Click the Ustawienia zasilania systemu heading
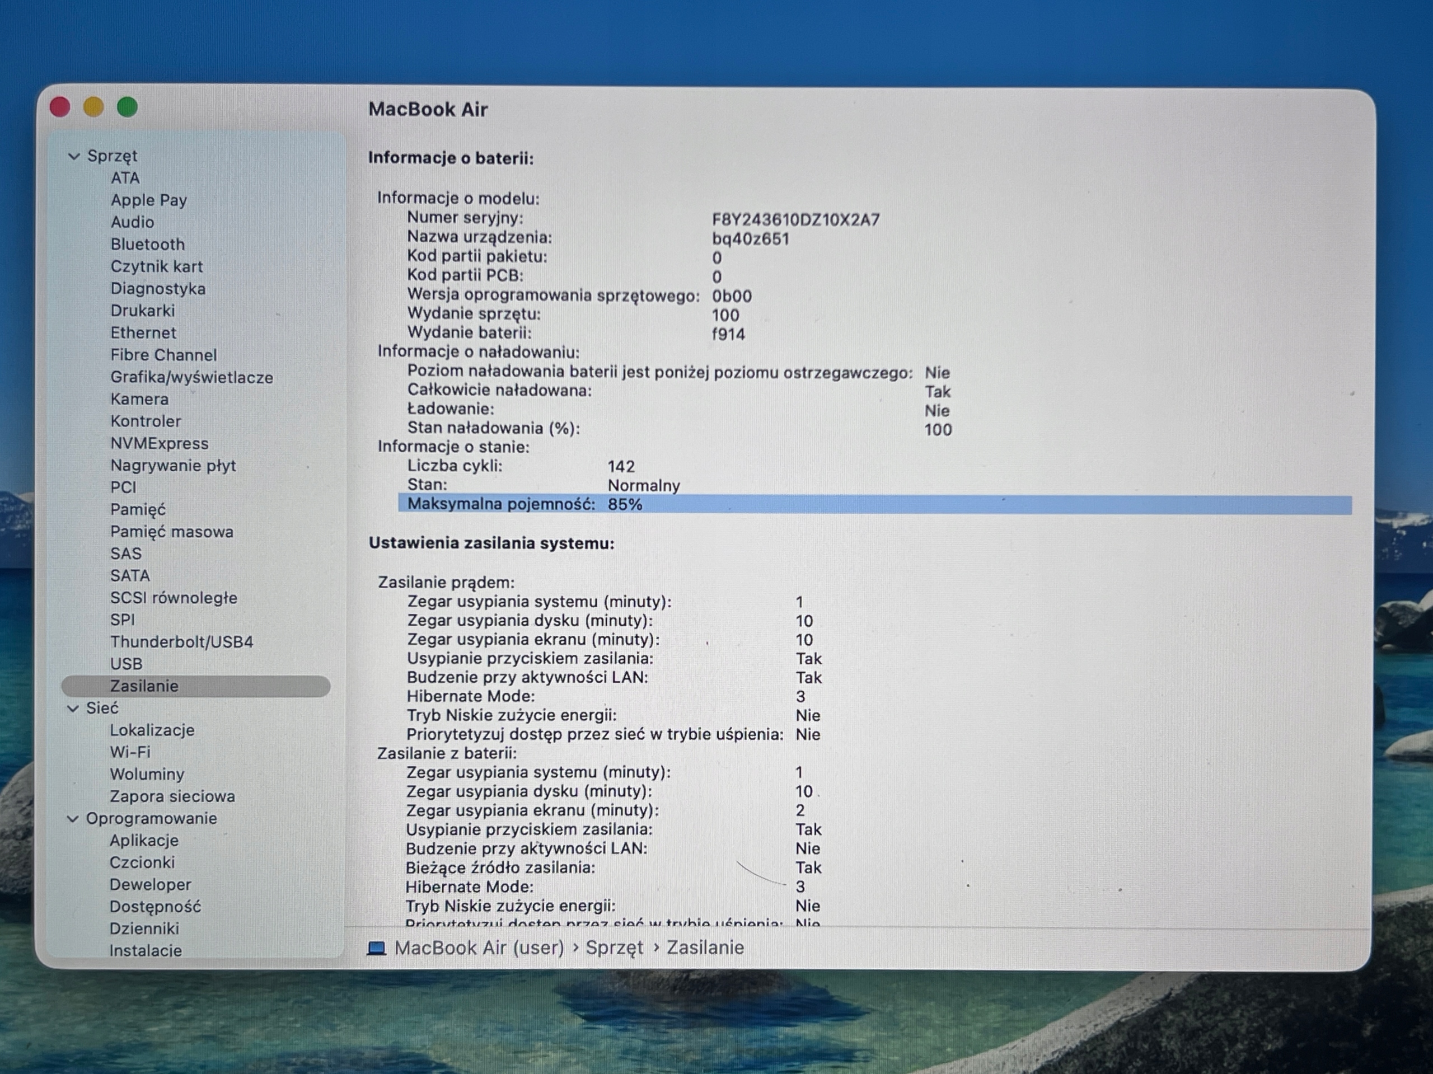 491,543
